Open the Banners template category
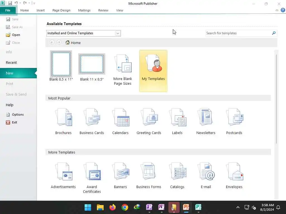Viewport: 286px width, 214px height. tap(120, 176)
